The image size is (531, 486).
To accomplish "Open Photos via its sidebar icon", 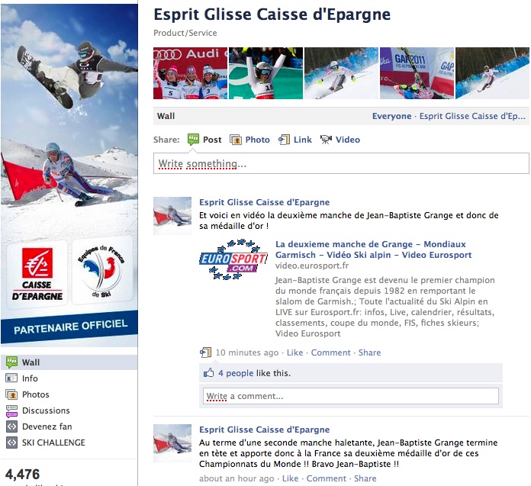I will (11, 394).
